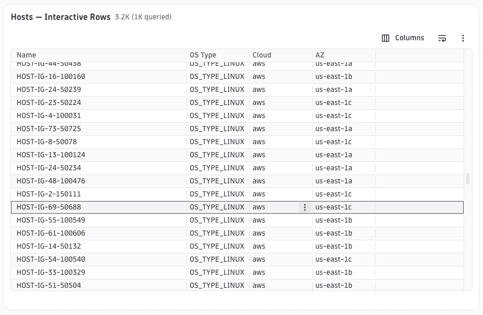Click the table vertical scrollbar thumb
This screenshot has width=483, height=315.
pos(468,179)
